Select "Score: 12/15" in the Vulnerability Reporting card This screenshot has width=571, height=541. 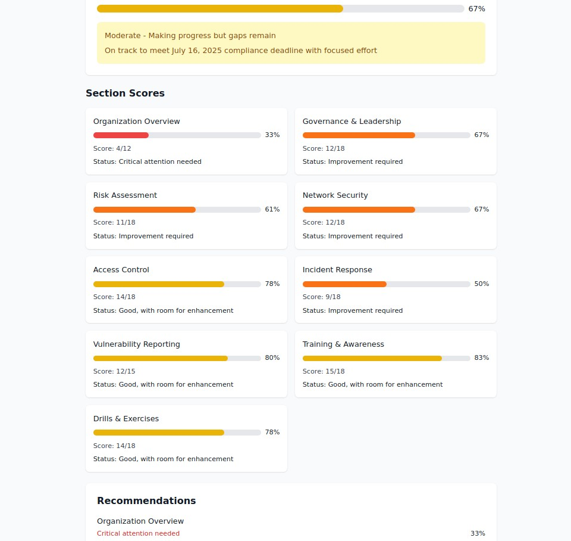[x=114, y=371]
